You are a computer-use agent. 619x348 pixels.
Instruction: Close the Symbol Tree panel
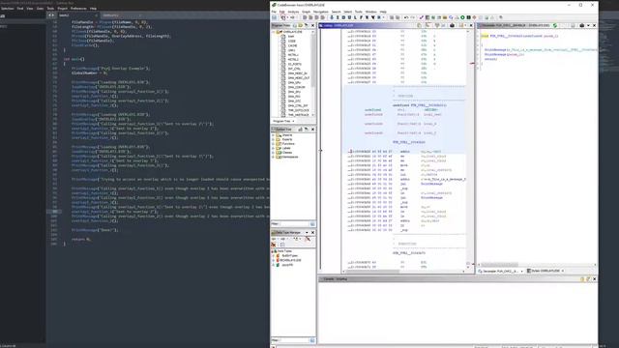pos(313,130)
